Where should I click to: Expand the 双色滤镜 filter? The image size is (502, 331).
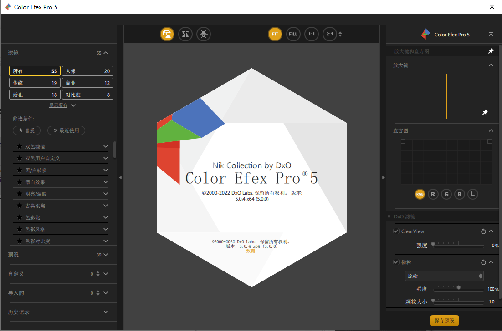coord(106,146)
